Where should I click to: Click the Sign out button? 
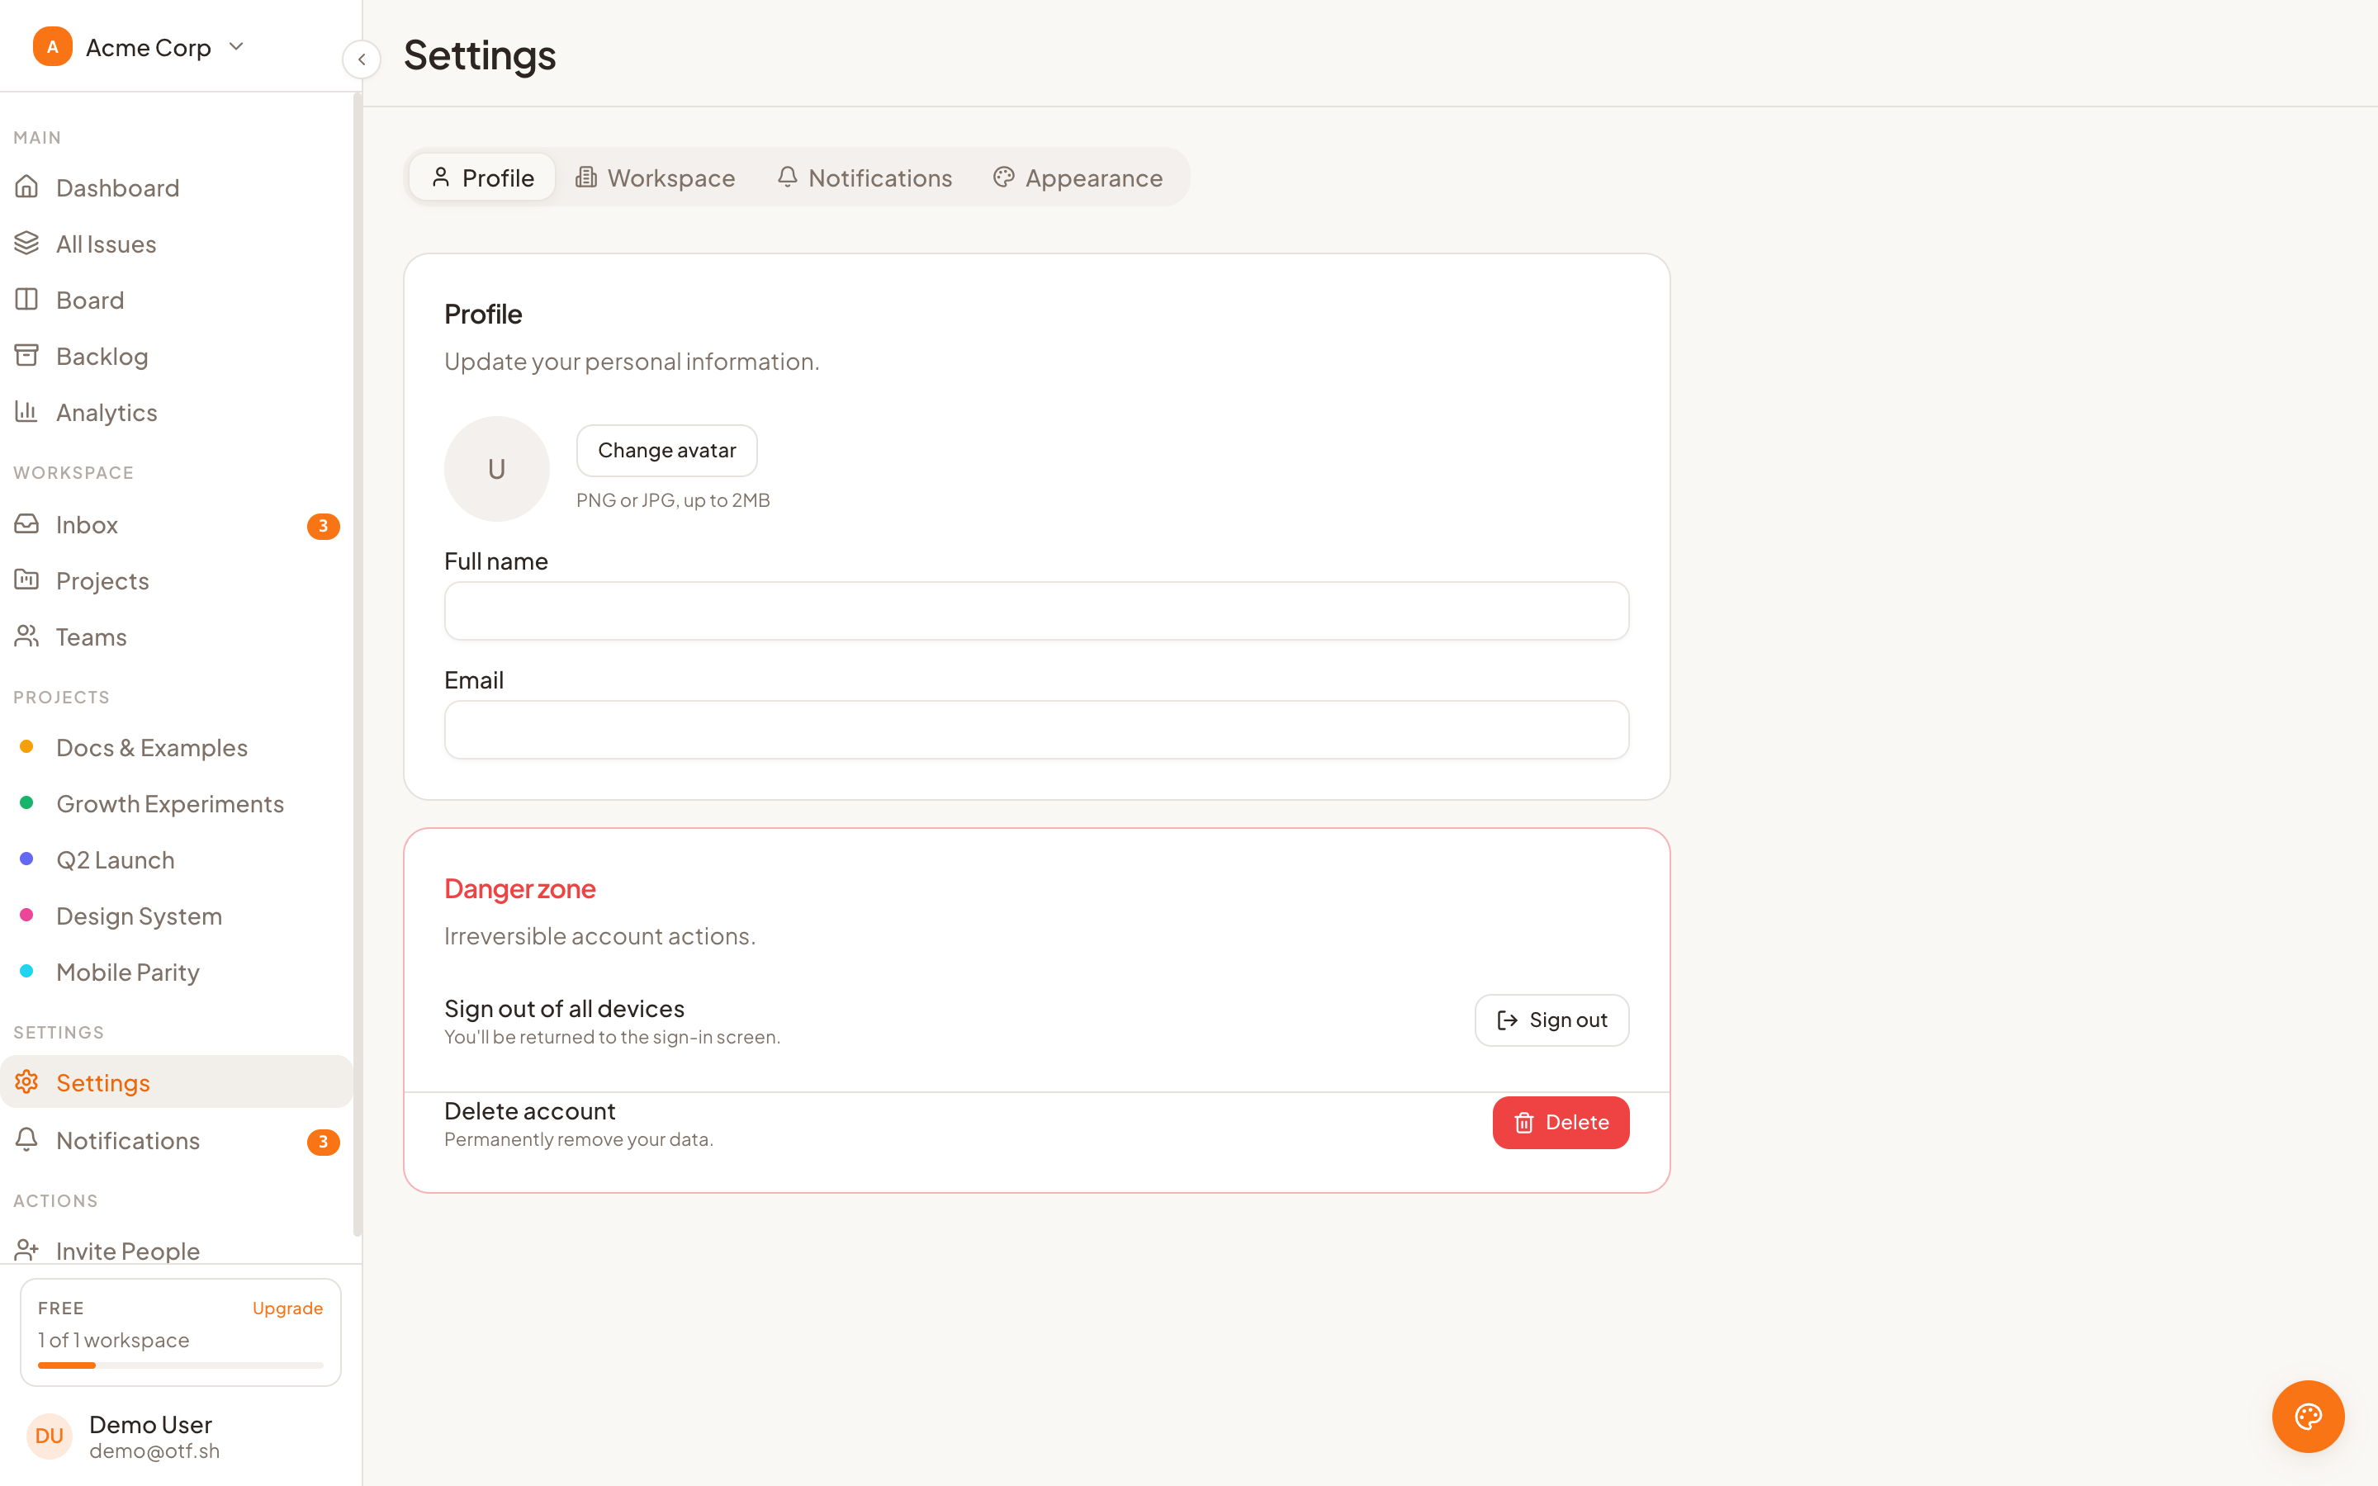(x=1551, y=1020)
